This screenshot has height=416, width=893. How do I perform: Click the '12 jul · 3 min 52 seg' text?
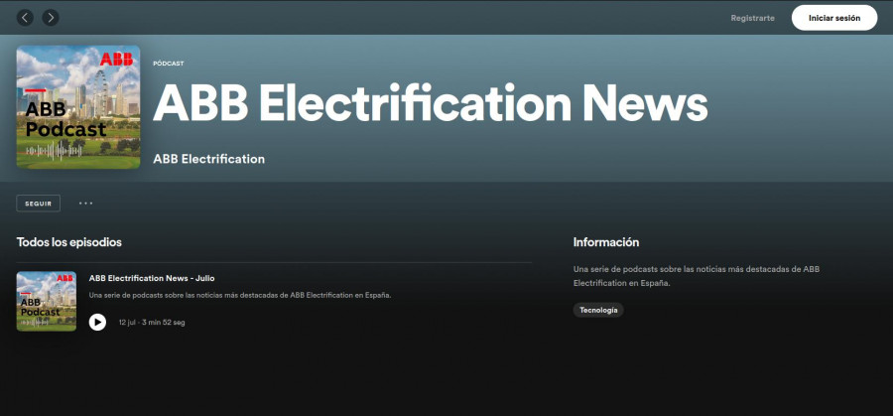point(152,323)
